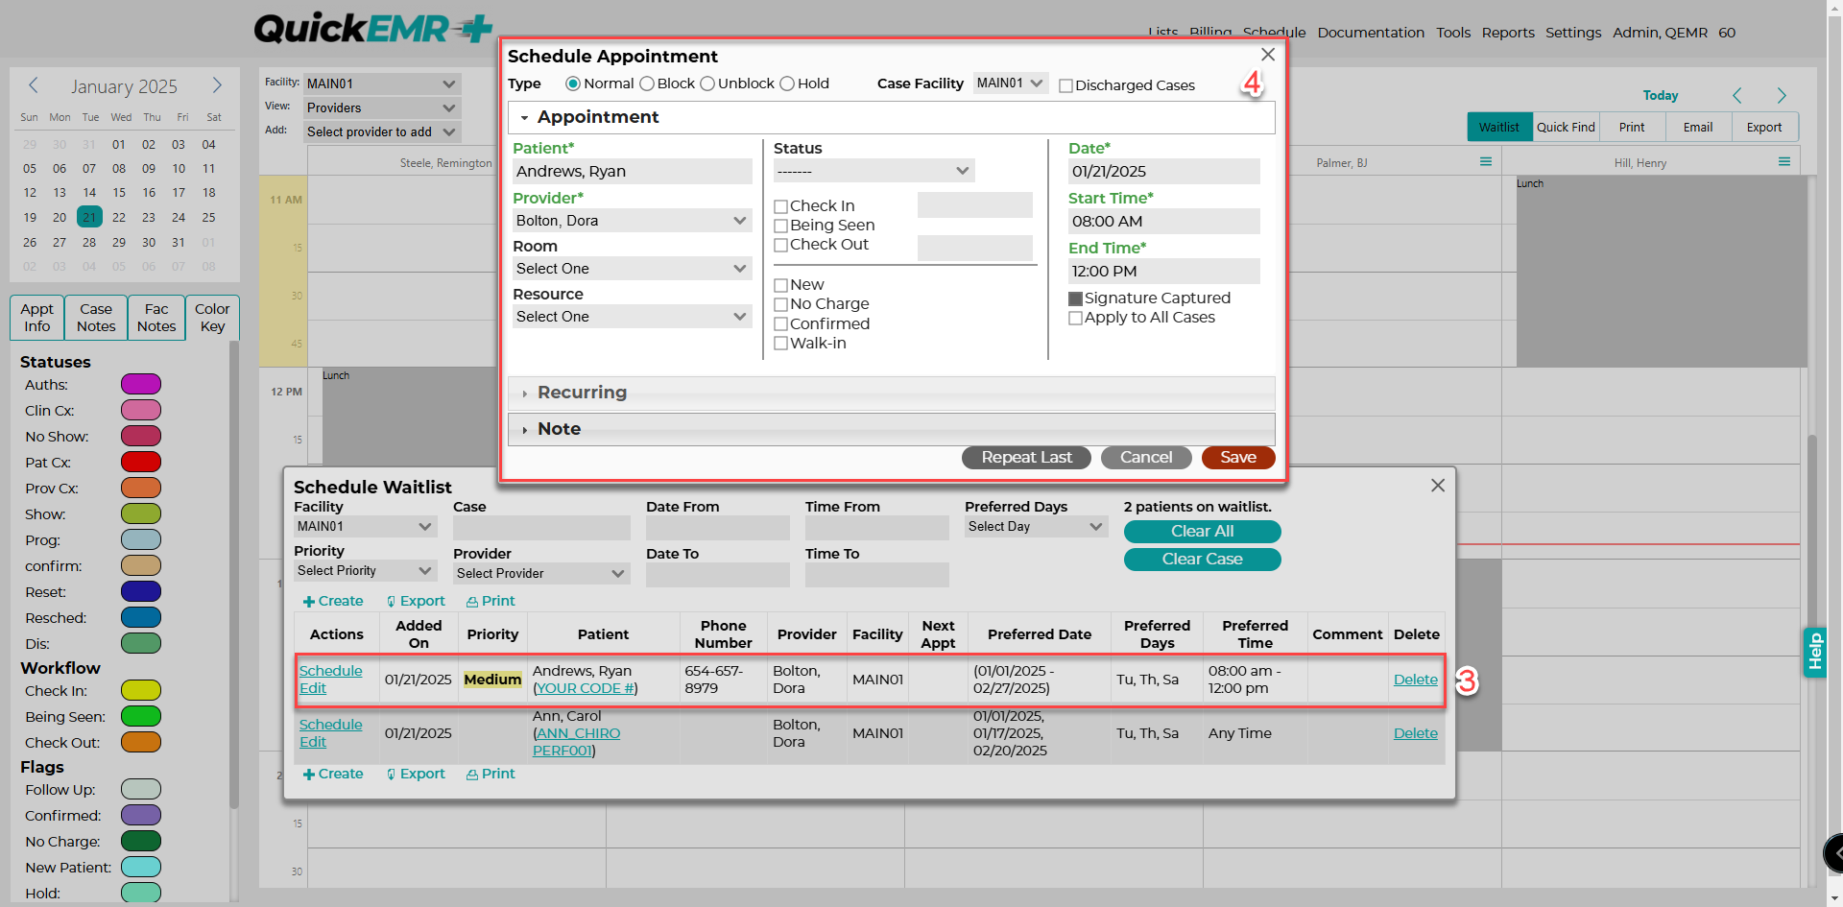Viewport: 1843px width, 907px height.
Task: Click the Being Seen color swatch
Action: click(x=140, y=717)
